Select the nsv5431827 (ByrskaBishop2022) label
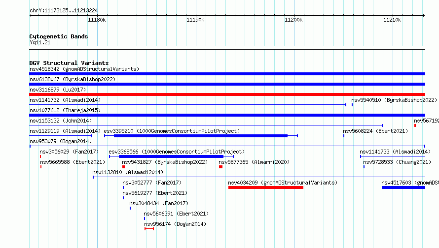This screenshot has height=248, width=439. 165,162
